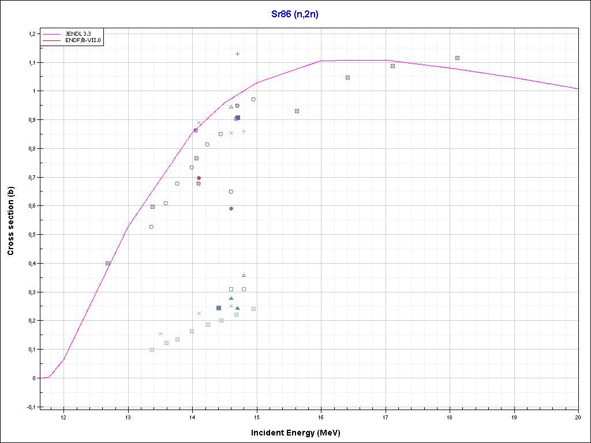The image size is (591, 443).
Task: Click the filled blue square near 0.9 b
Action: [x=238, y=118]
